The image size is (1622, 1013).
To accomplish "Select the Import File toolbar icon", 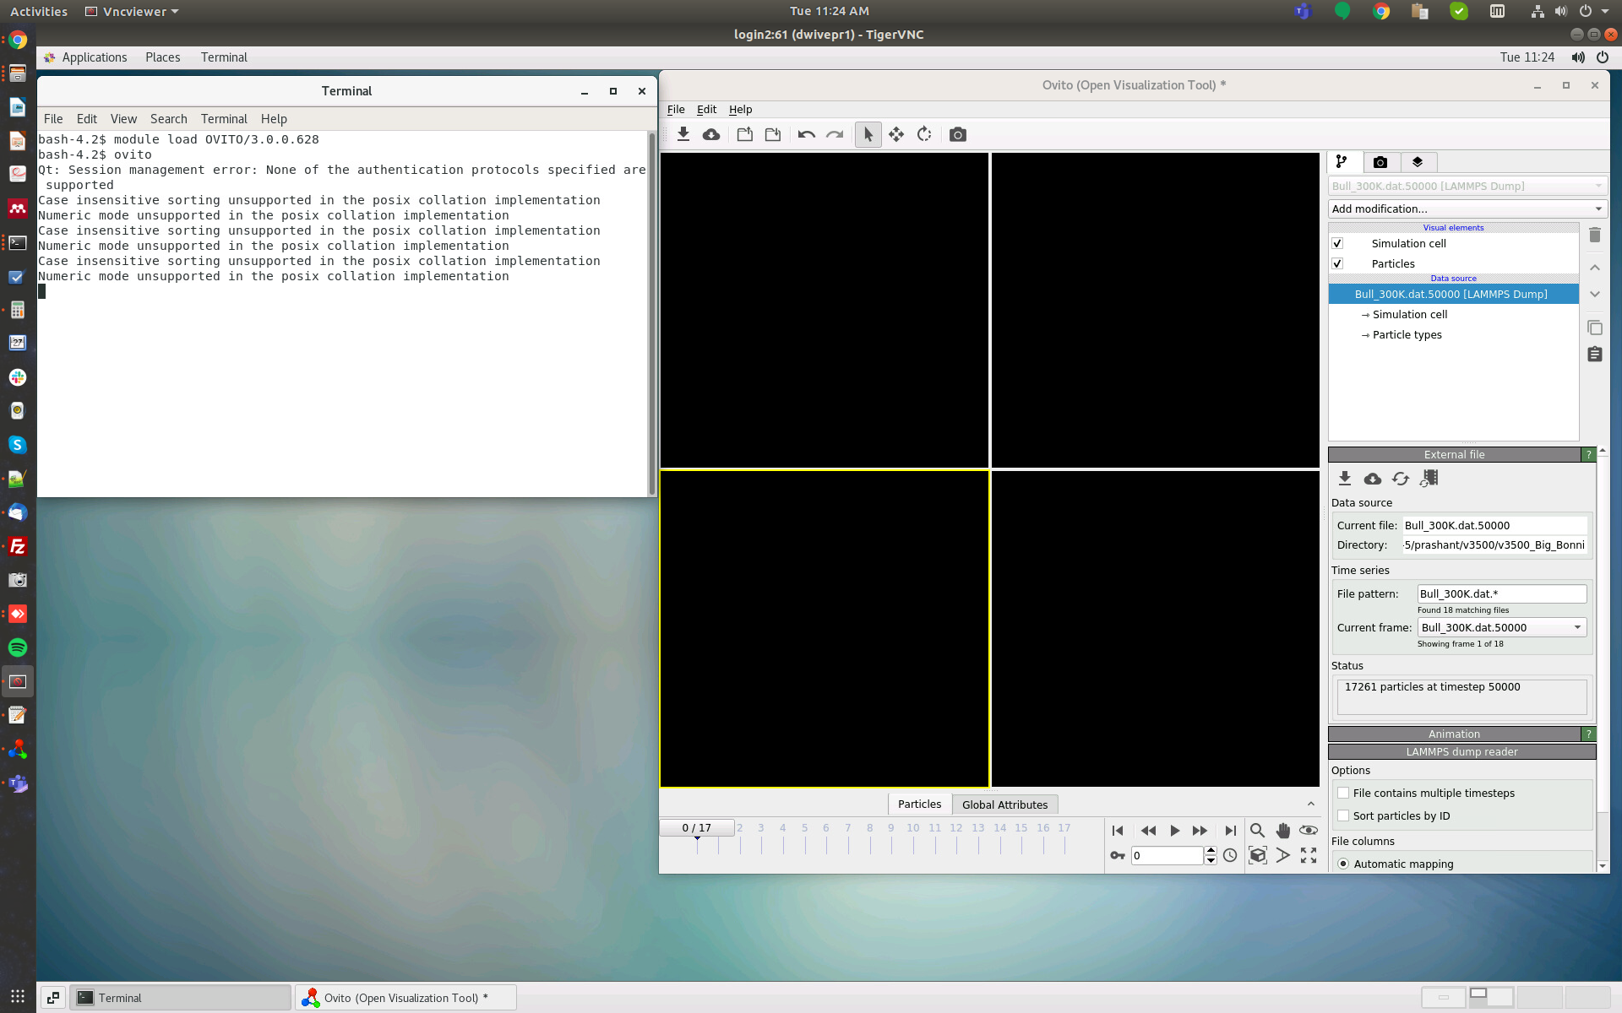I will [x=683, y=134].
